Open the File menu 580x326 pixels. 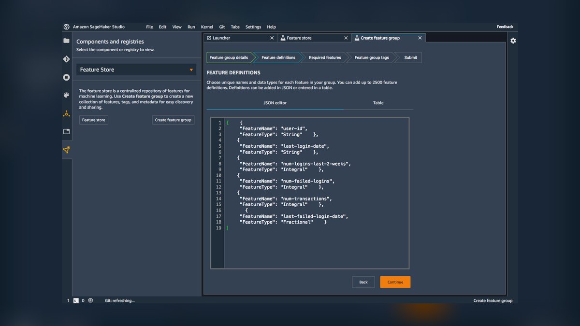coord(149,27)
